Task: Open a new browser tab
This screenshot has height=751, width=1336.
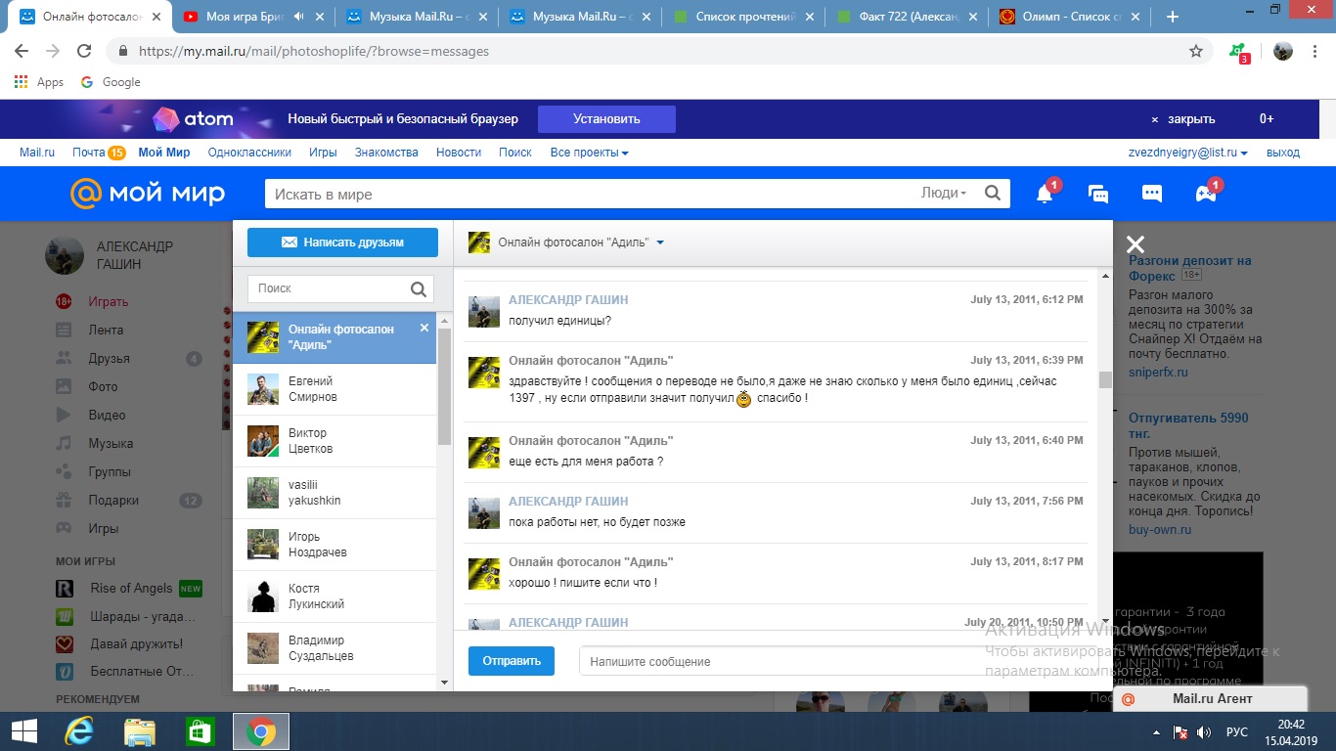Action: pyautogui.click(x=1173, y=17)
